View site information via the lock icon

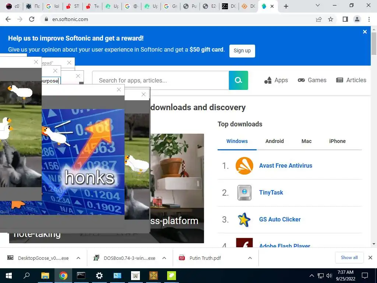click(46, 19)
